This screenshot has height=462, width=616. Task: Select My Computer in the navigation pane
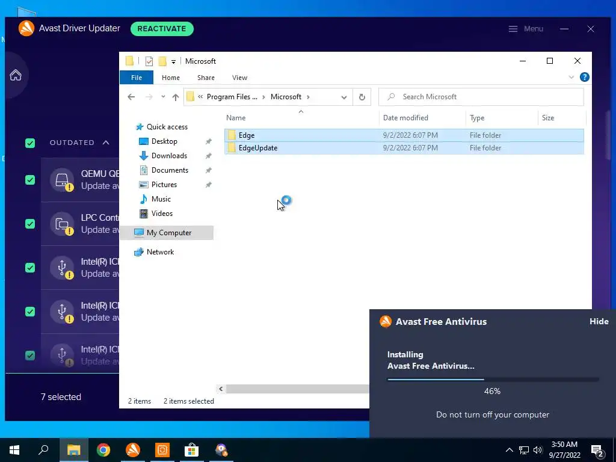tap(169, 233)
